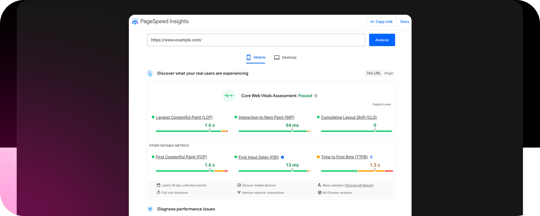This screenshot has height=216, width=540.
Task: Click the wifi icon by network connections
Action: click(239, 193)
